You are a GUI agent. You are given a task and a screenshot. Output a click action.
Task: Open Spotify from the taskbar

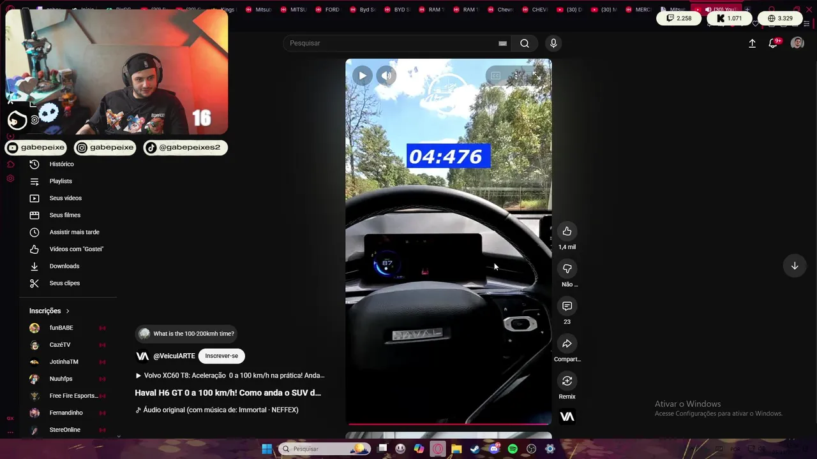point(513,449)
